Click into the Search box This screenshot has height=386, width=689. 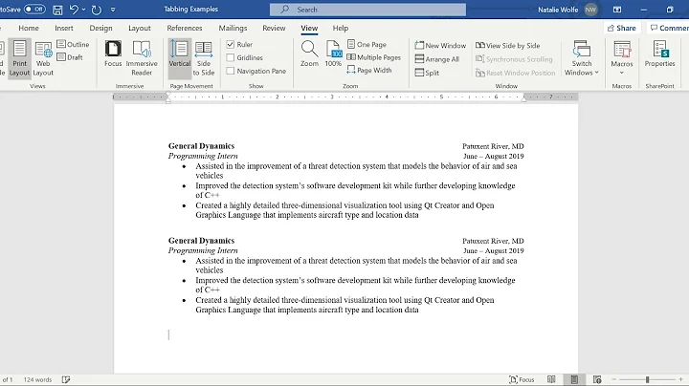367,10
